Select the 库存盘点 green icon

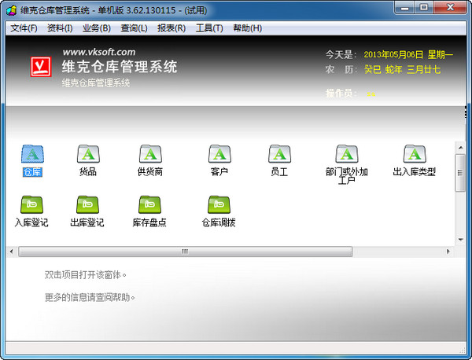click(x=149, y=204)
